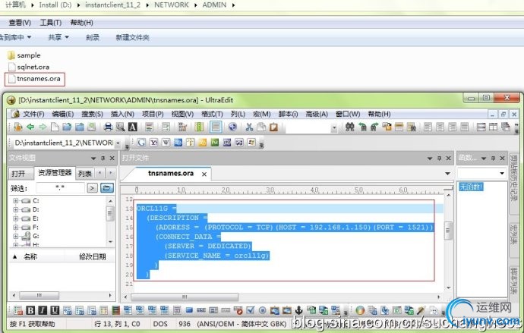
Task: Create a new file with the blank page icon
Action: click(55, 127)
